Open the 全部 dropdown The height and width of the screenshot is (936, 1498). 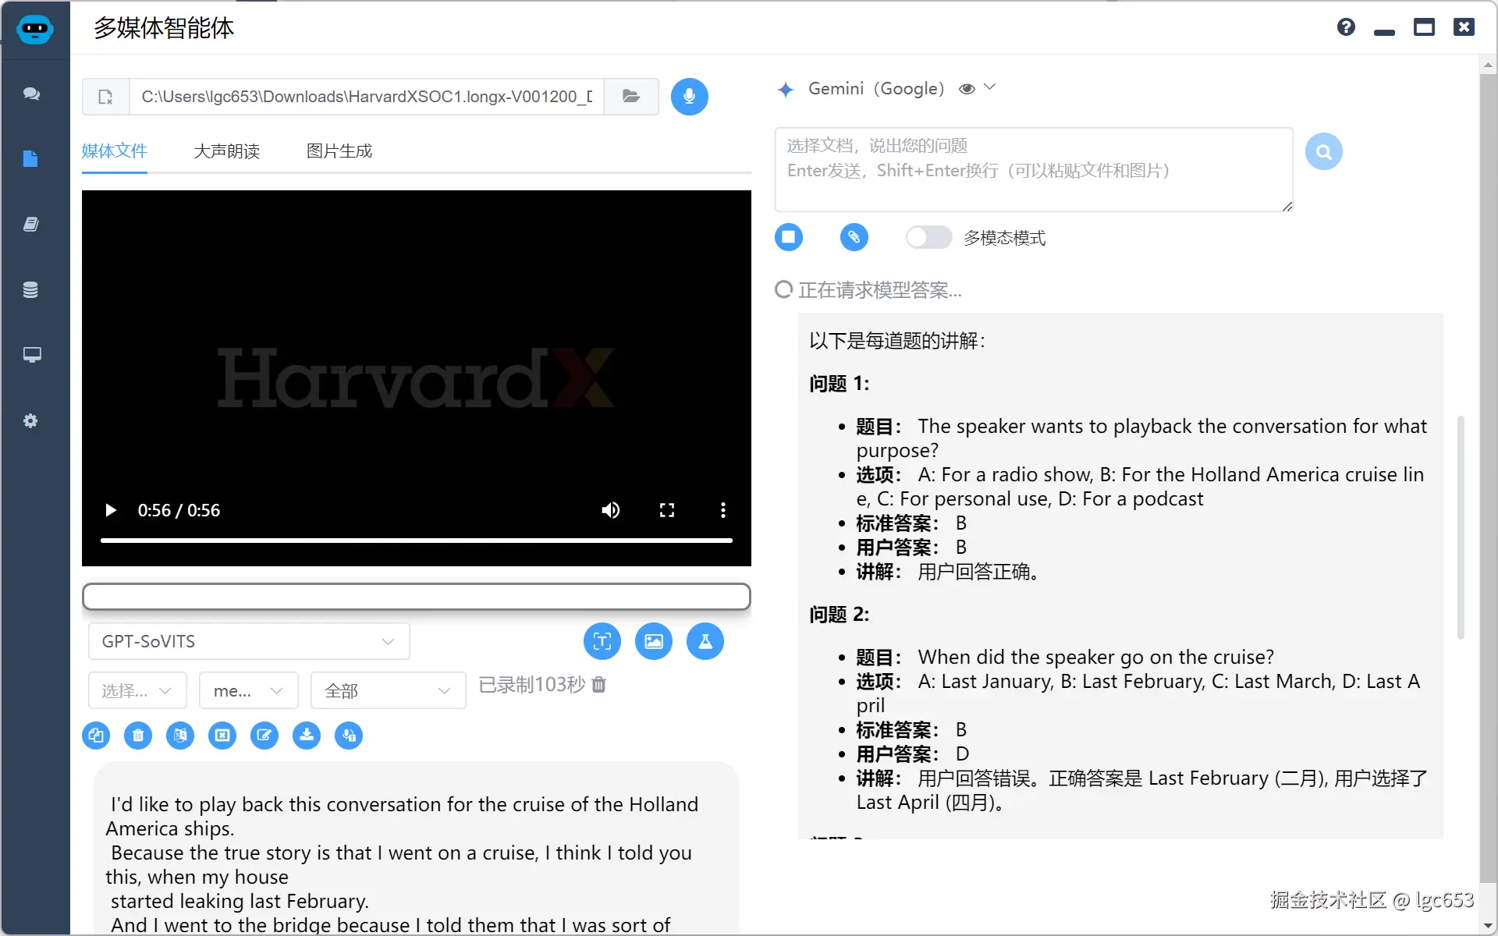(x=388, y=690)
